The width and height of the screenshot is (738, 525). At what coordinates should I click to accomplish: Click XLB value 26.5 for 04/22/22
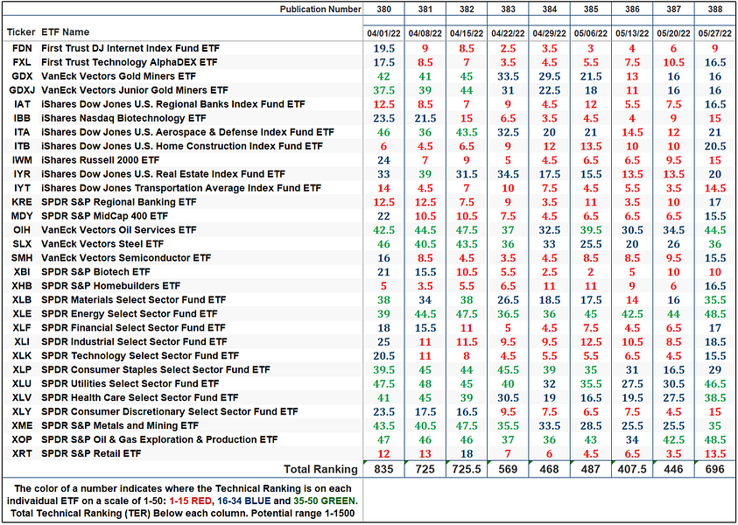click(x=508, y=299)
